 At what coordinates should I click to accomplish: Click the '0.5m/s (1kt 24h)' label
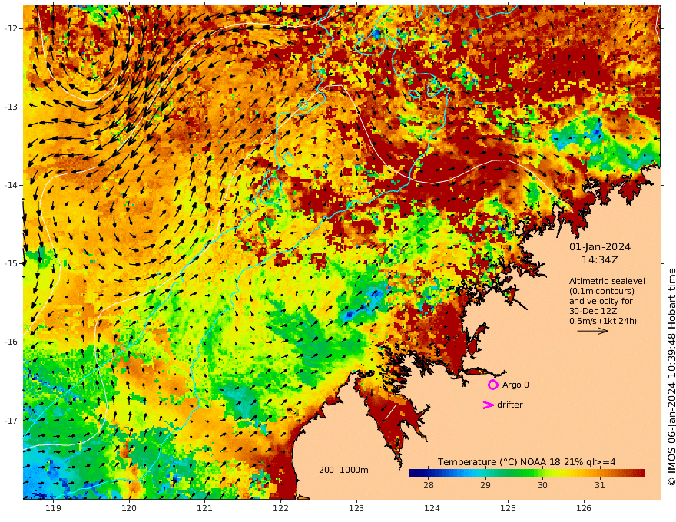[603, 321]
